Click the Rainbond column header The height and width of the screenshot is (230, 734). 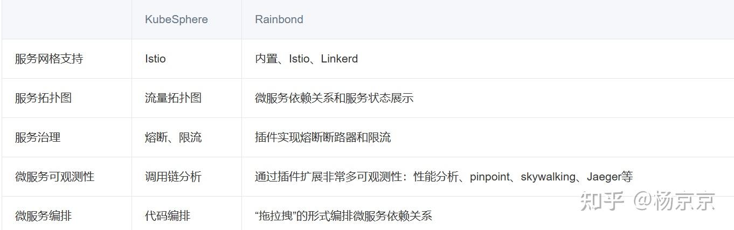click(x=279, y=19)
